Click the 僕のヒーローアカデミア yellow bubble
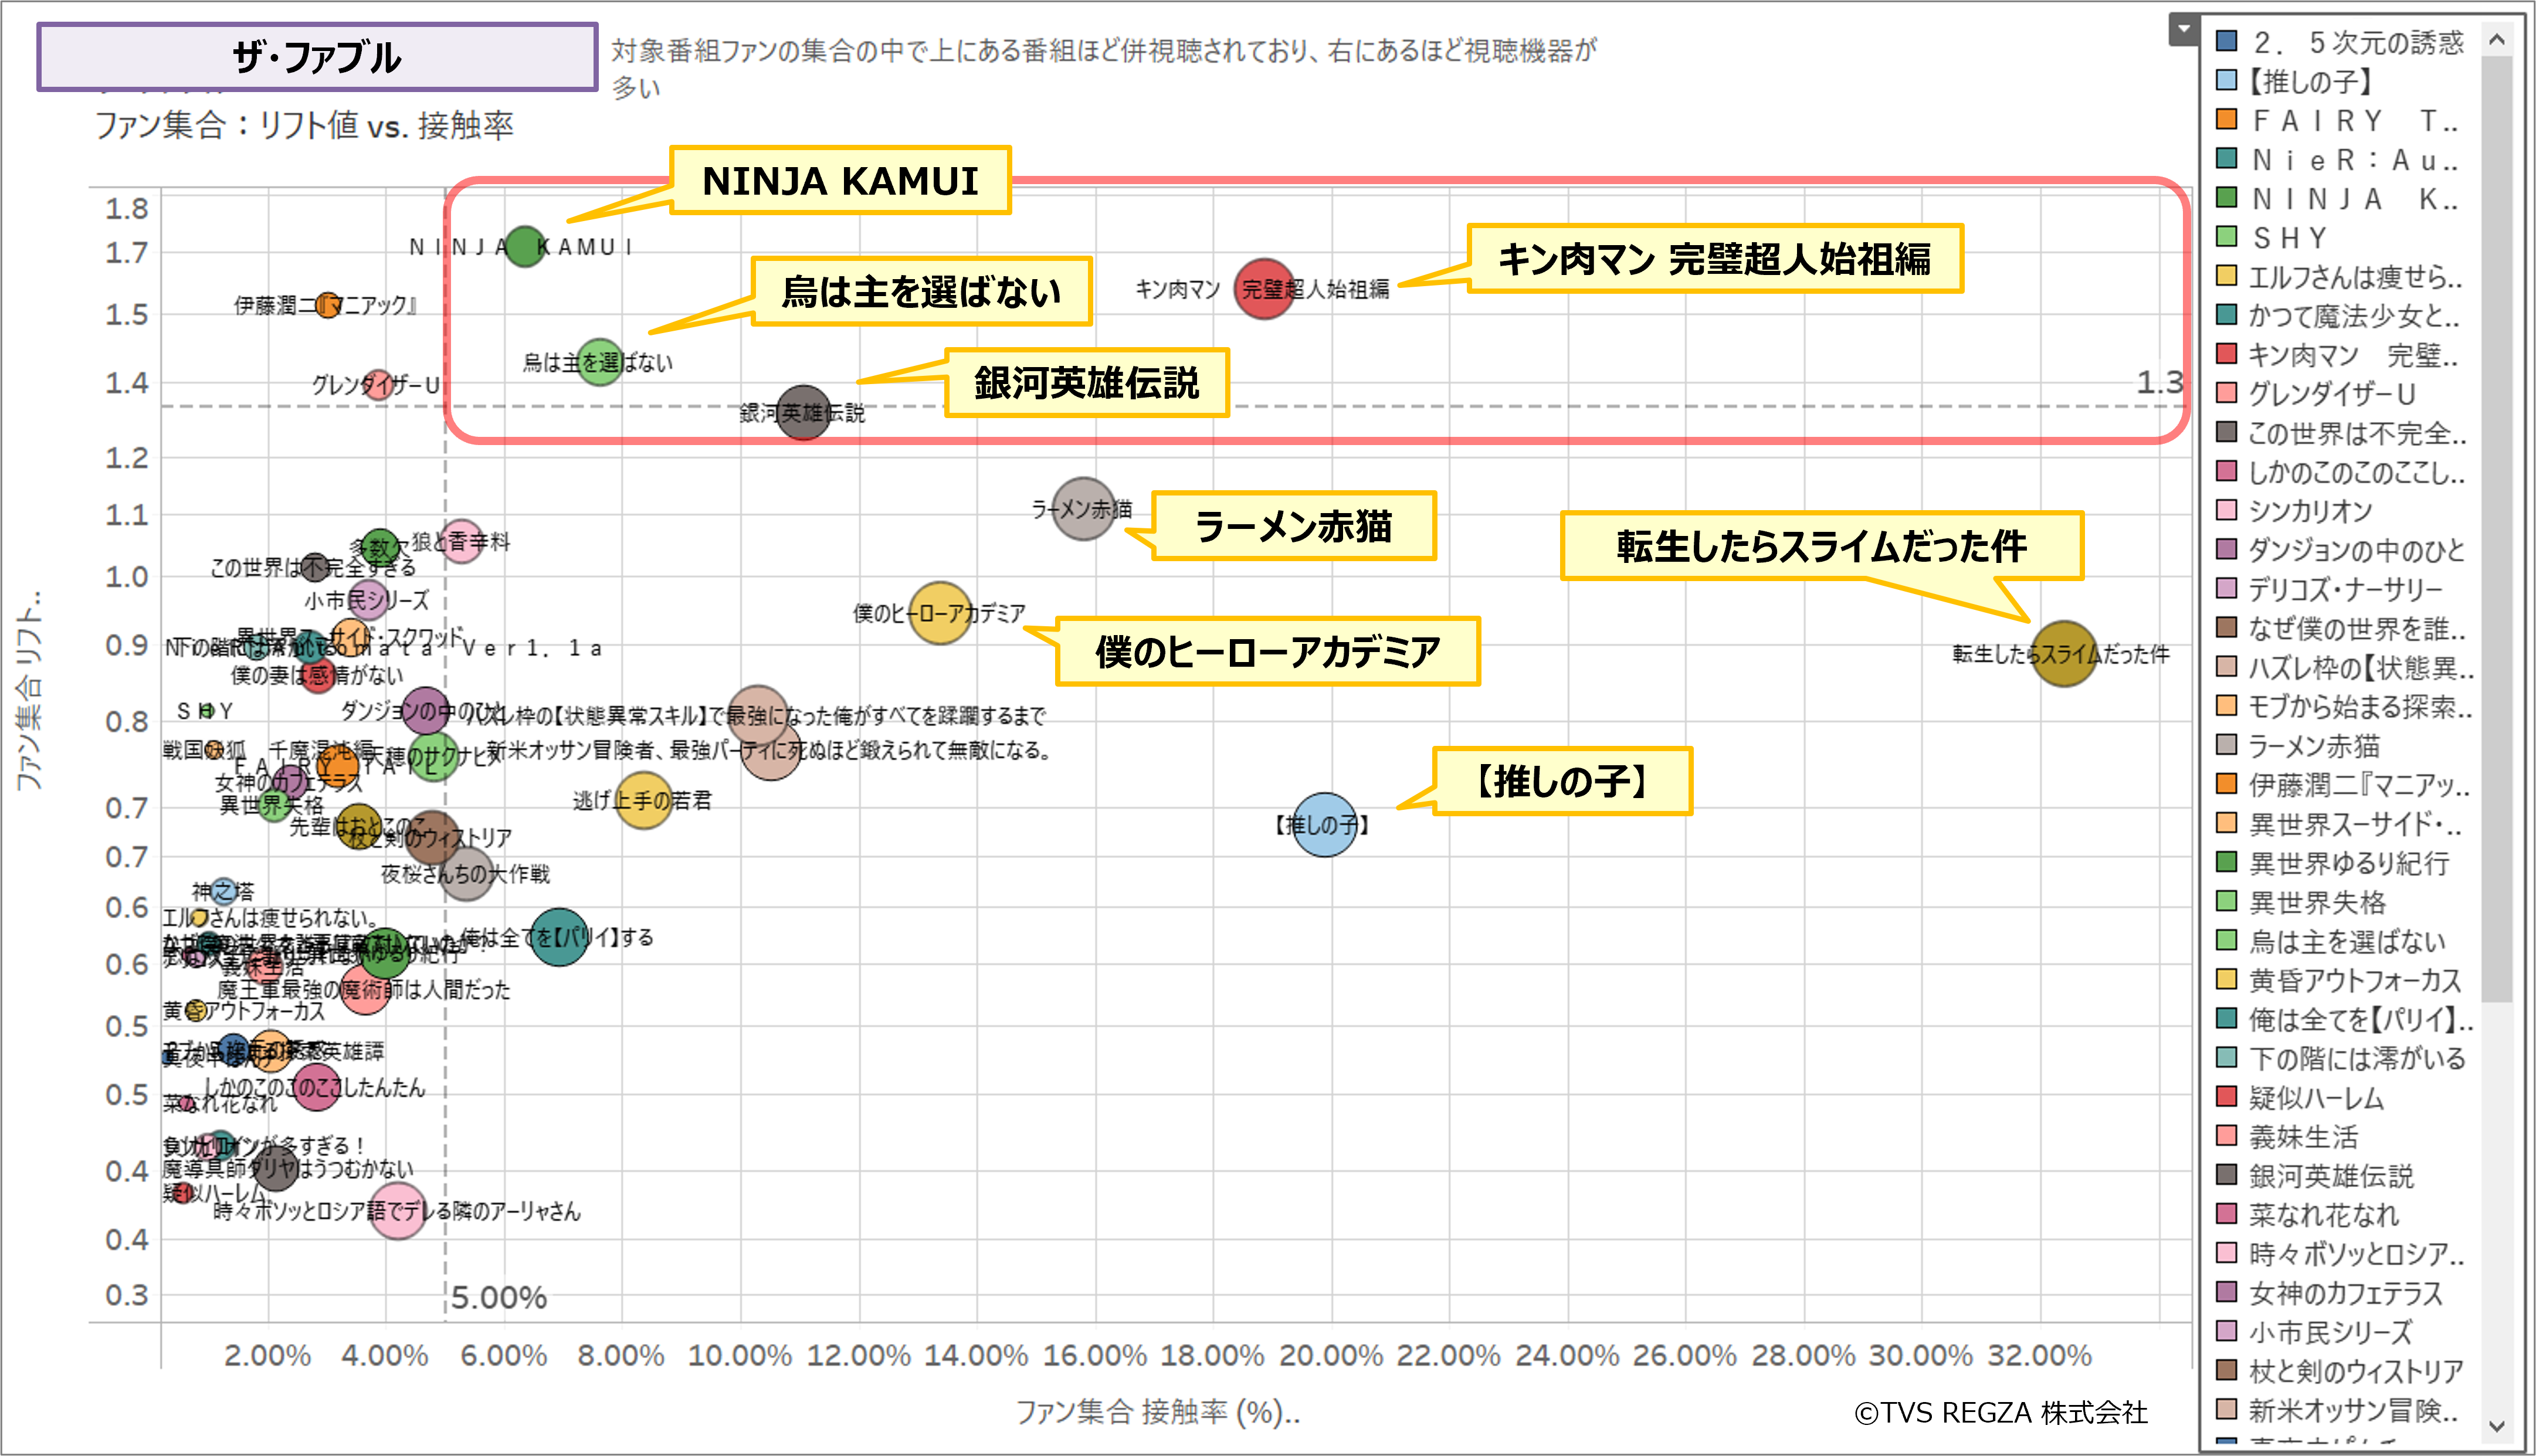Screen dimensions: 2536x1456 939,613
